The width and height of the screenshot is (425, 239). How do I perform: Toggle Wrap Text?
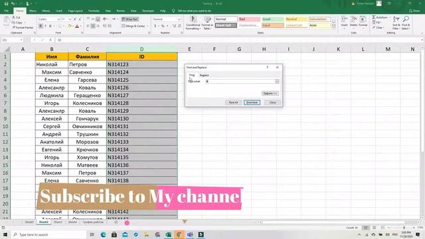coord(130,19)
